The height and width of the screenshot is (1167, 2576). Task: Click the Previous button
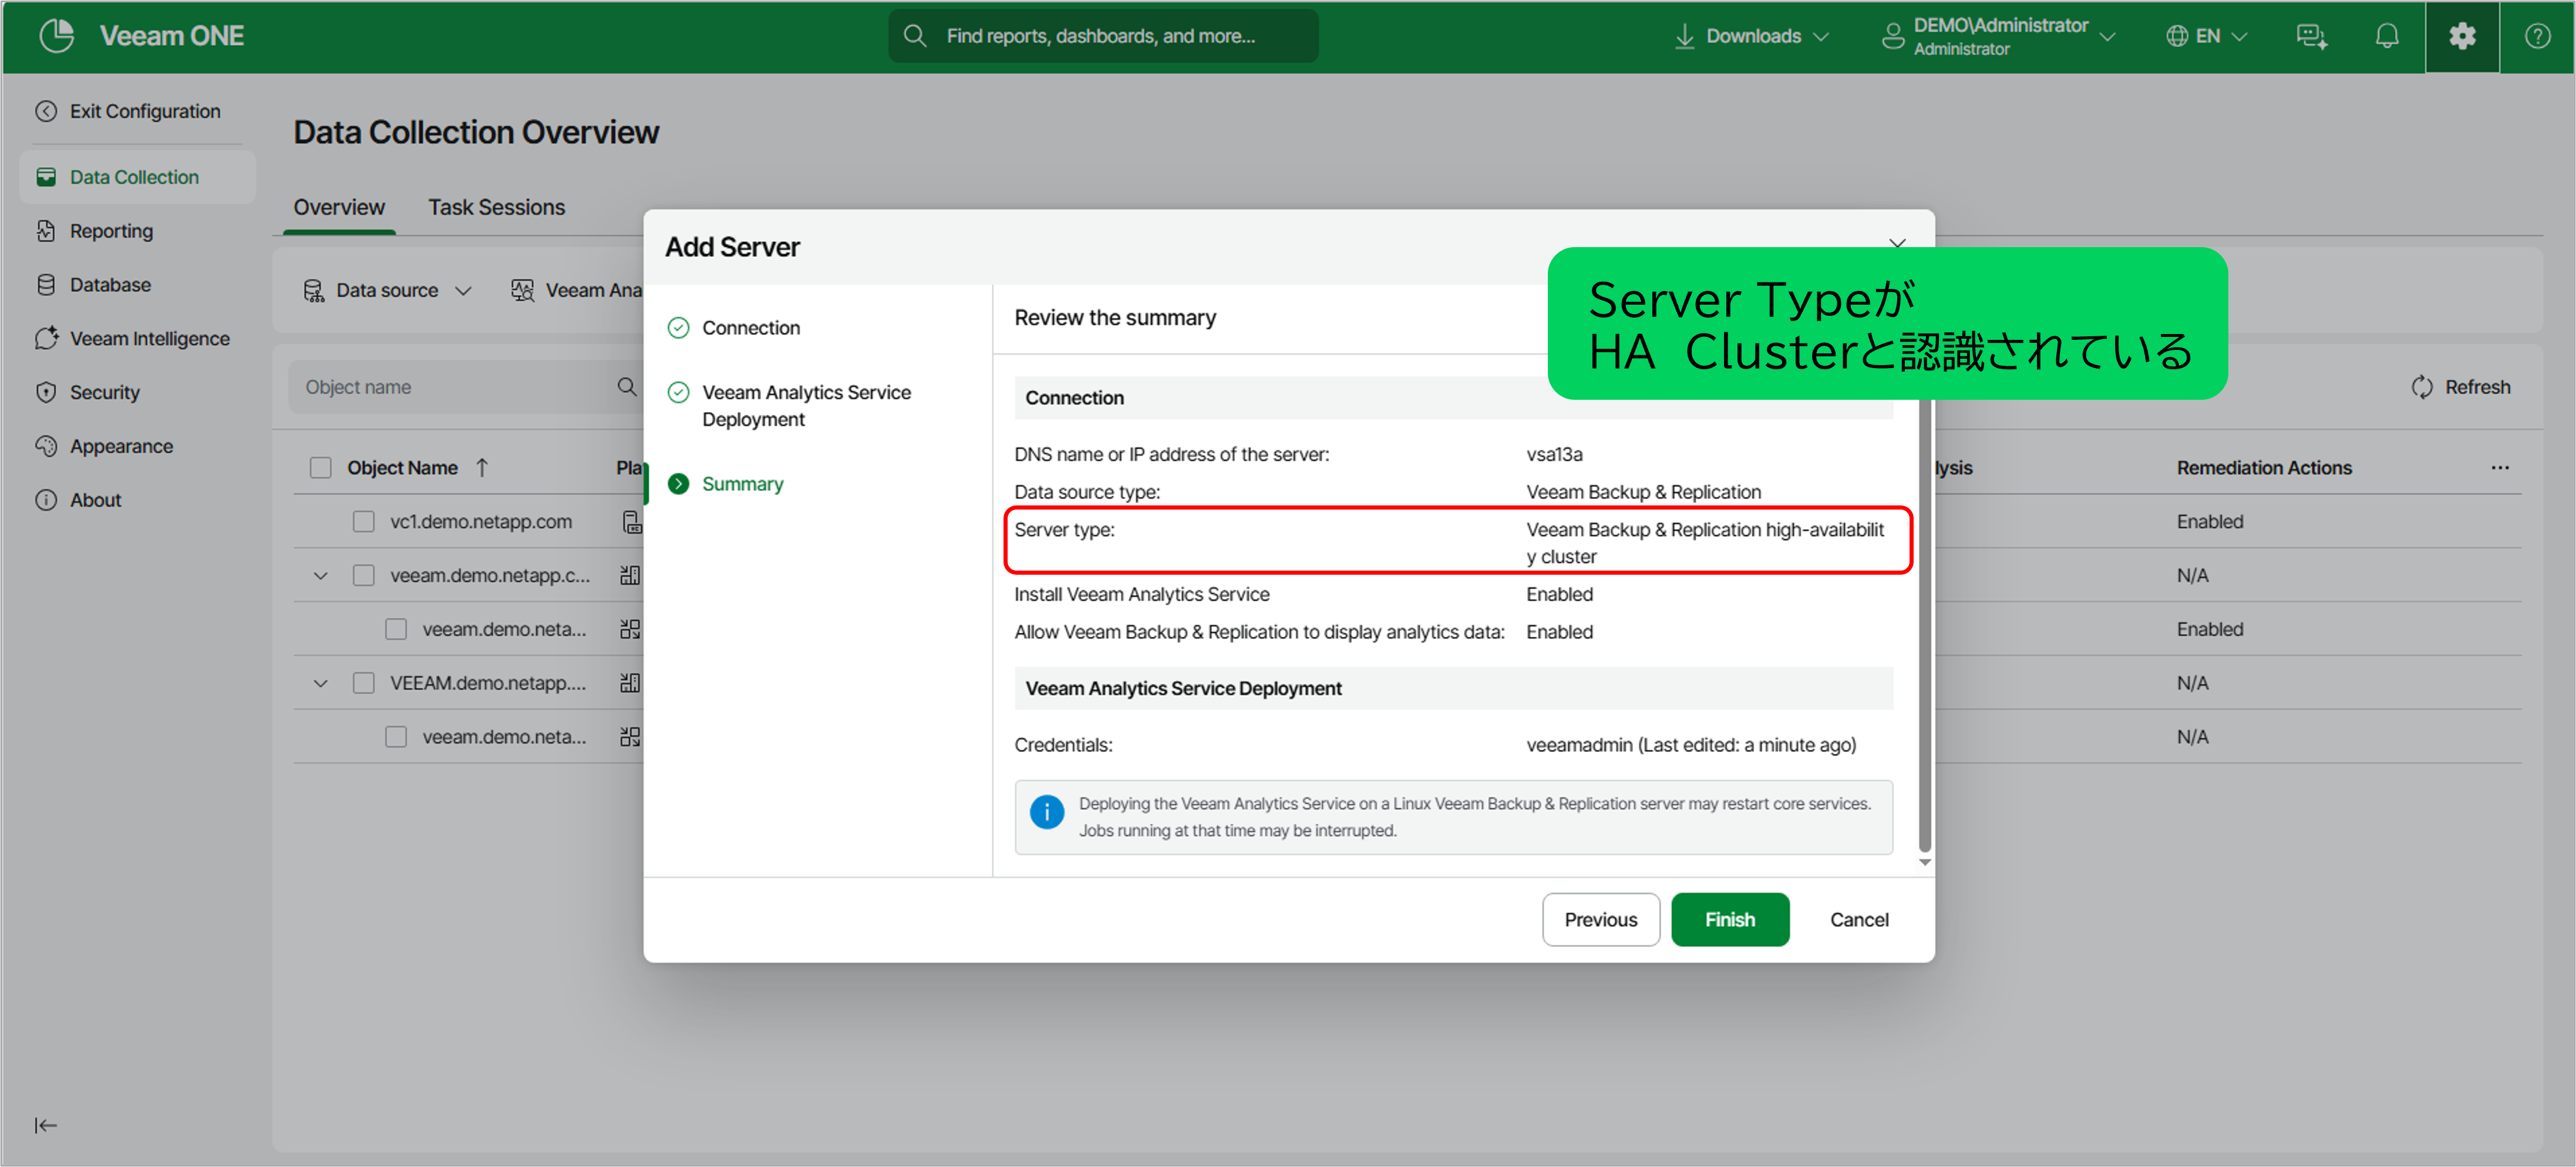click(x=1599, y=919)
